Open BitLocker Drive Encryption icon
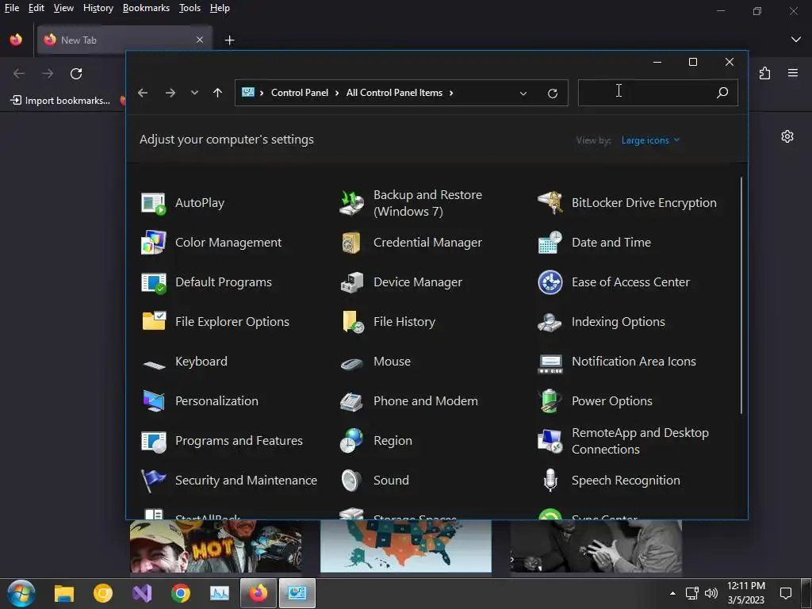This screenshot has width=812, height=609. coord(550,203)
